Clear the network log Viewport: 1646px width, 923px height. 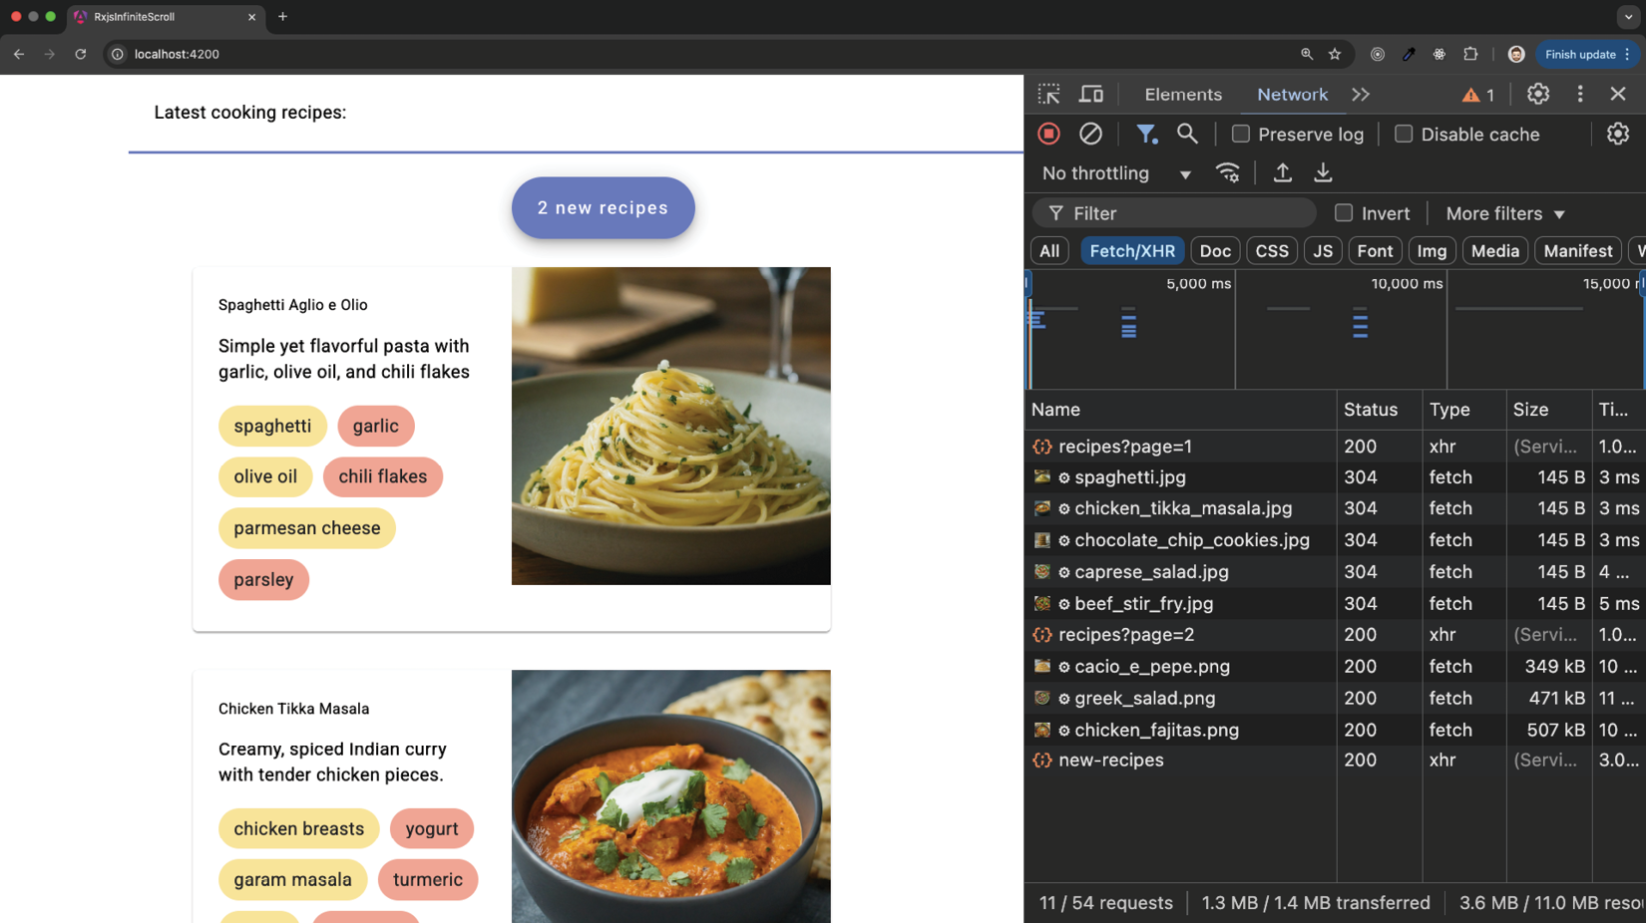pyautogui.click(x=1090, y=134)
